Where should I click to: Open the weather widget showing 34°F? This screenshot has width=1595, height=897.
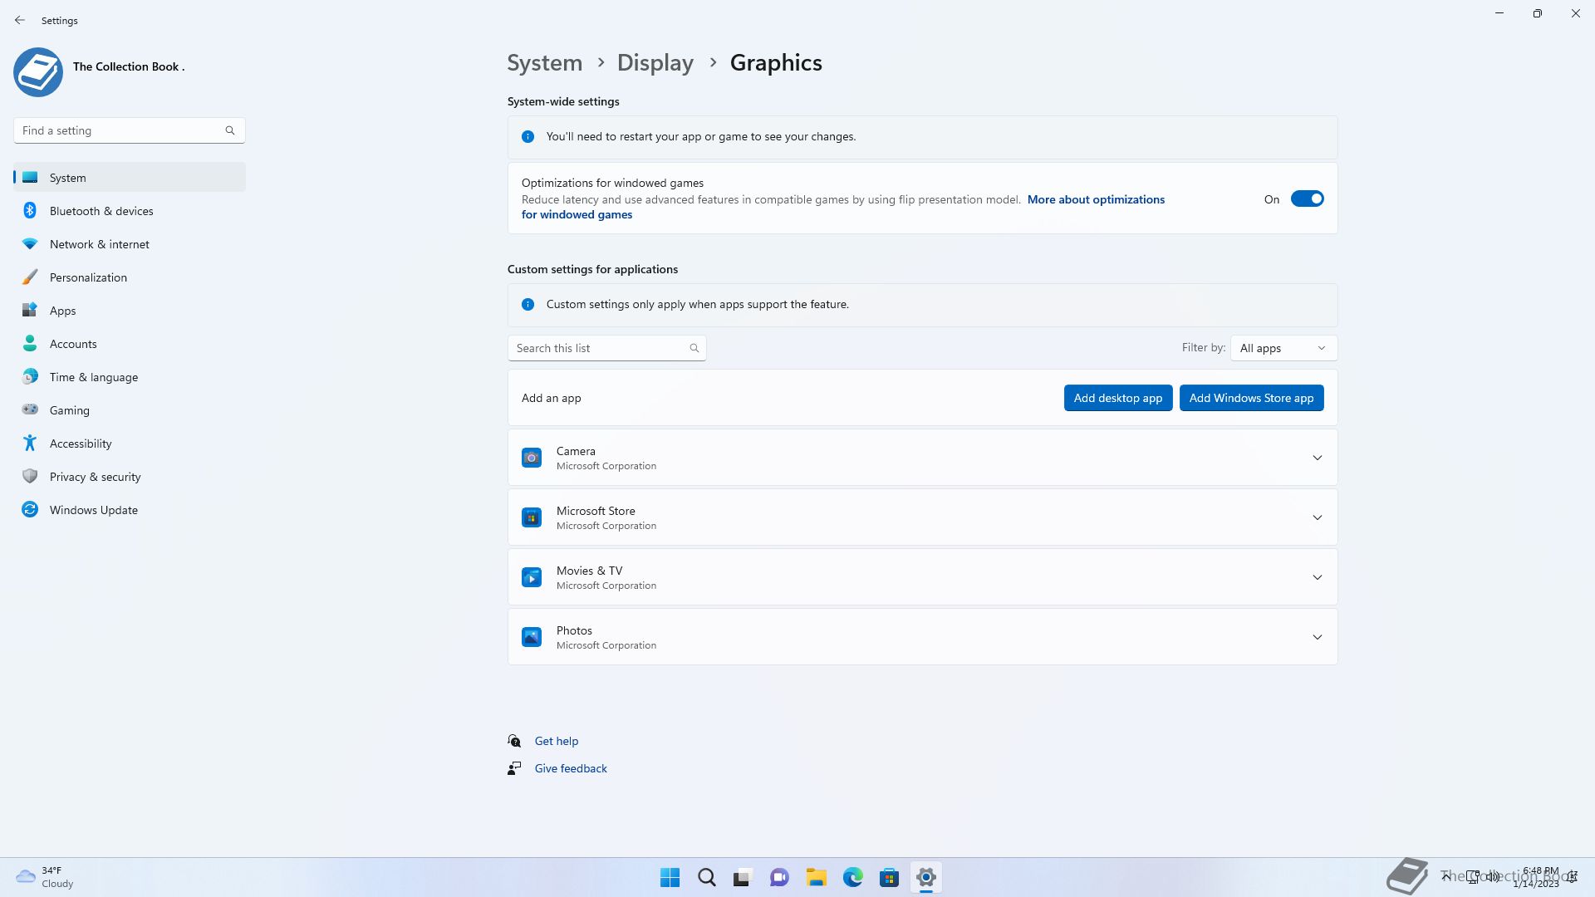click(46, 877)
